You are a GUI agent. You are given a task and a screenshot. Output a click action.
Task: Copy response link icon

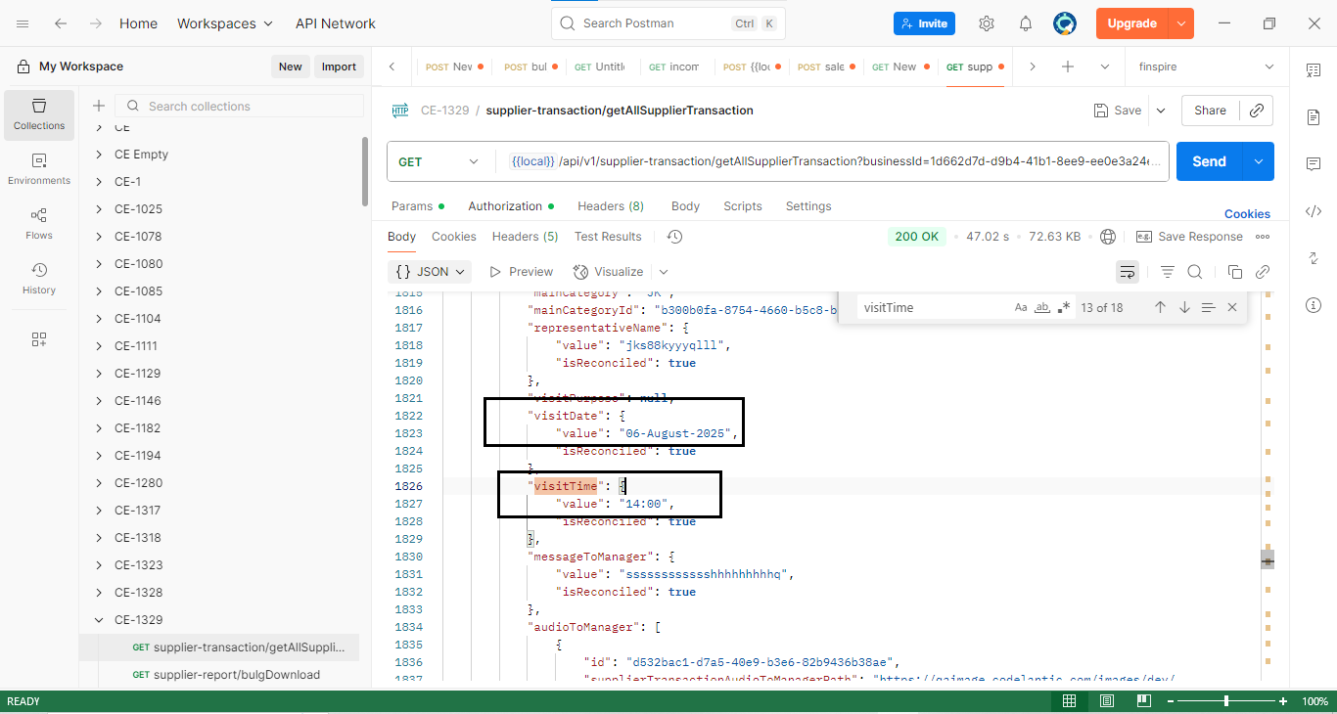click(x=1263, y=272)
